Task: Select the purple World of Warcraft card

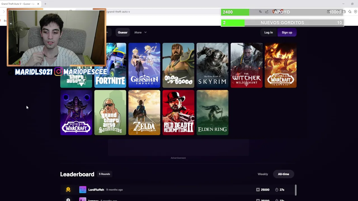Action: tap(76, 113)
